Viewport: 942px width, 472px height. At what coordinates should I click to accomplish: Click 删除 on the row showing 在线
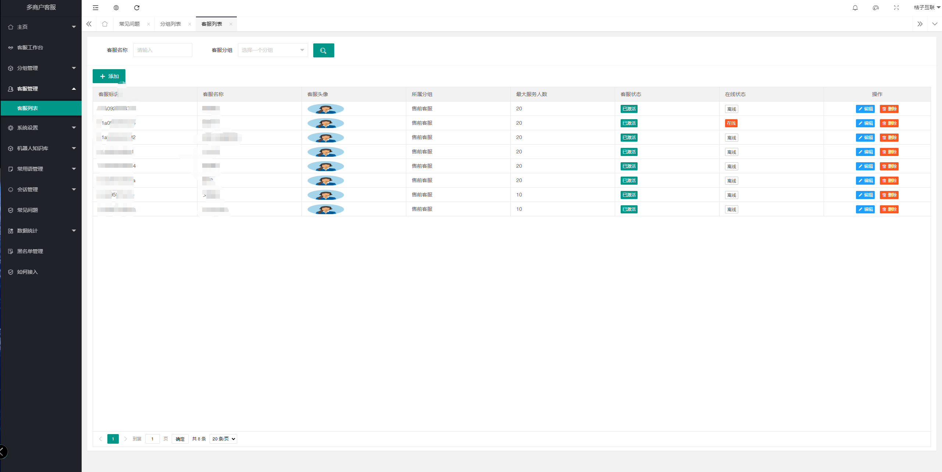click(889, 123)
